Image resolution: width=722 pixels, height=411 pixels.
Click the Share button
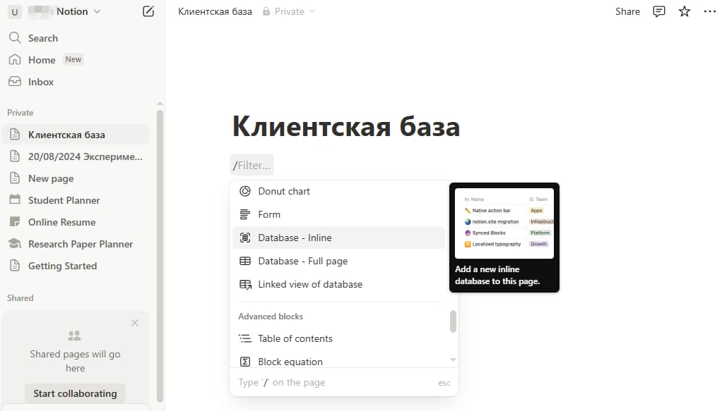click(627, 11)
